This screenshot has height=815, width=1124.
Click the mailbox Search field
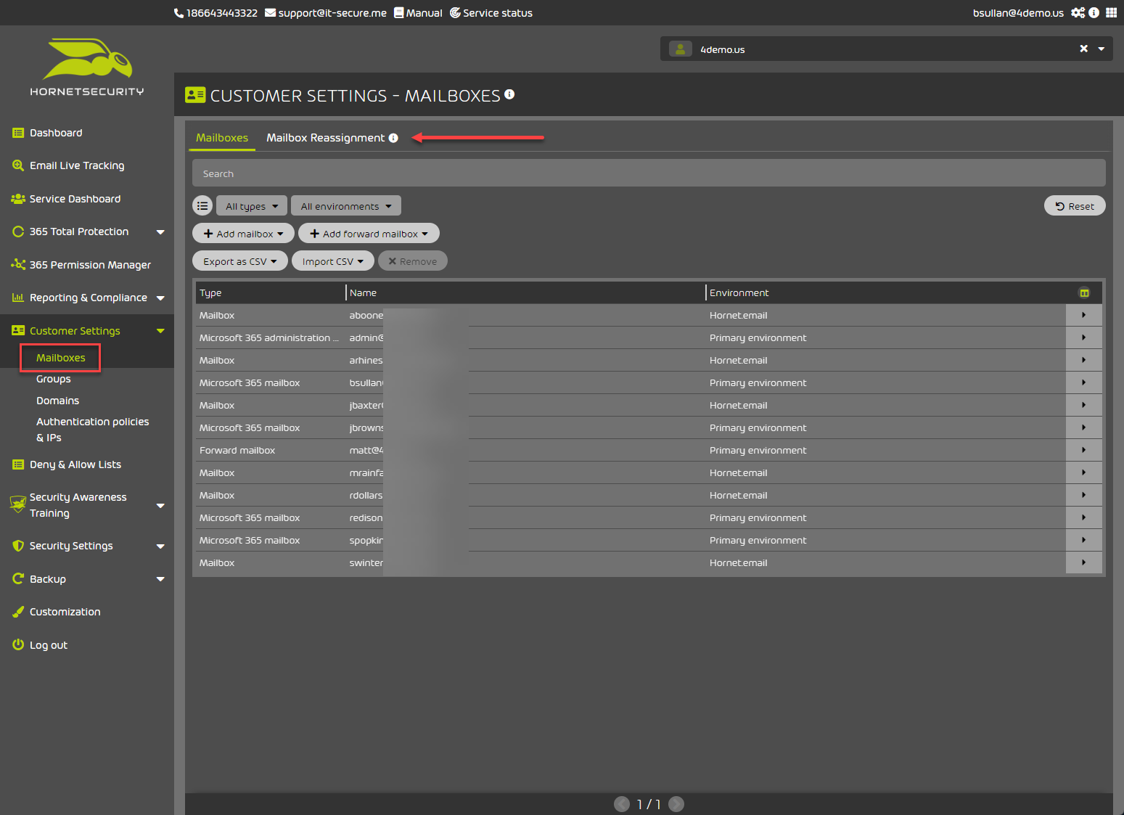coord(649,173)
